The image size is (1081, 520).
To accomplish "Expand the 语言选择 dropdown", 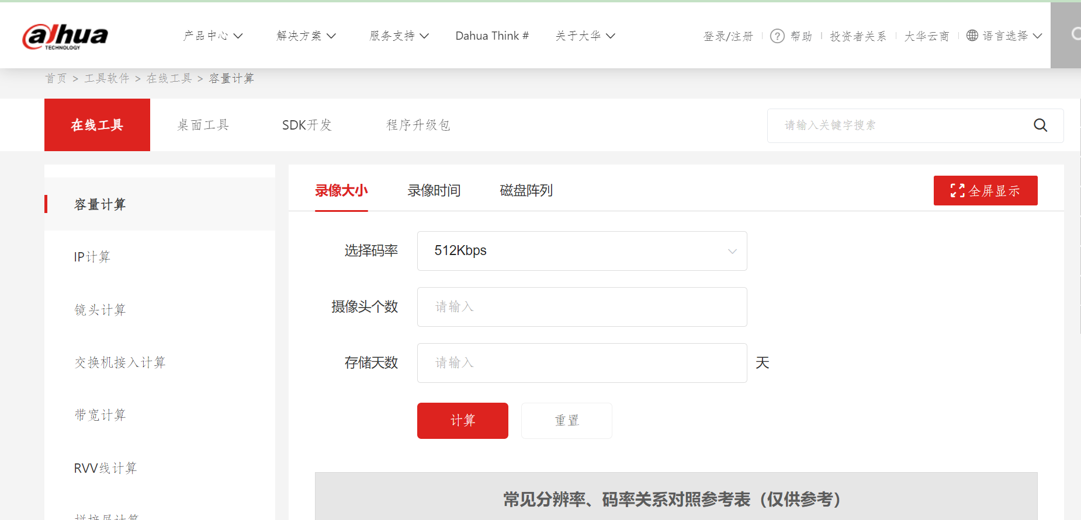I will (x=1012, y=36).
